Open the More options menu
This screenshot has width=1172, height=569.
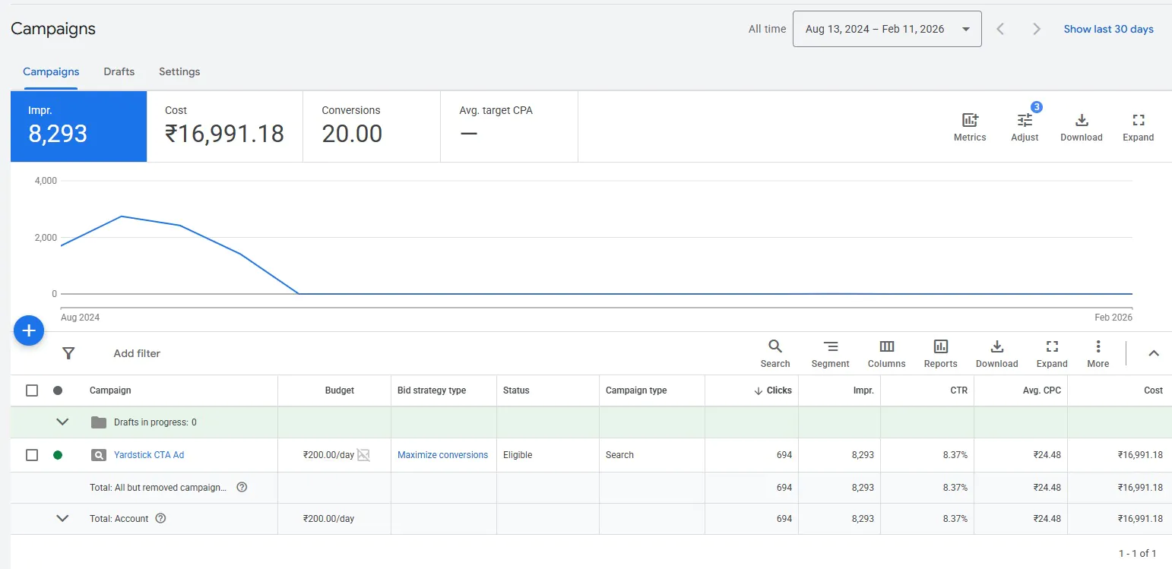(x=1098, y=354)
